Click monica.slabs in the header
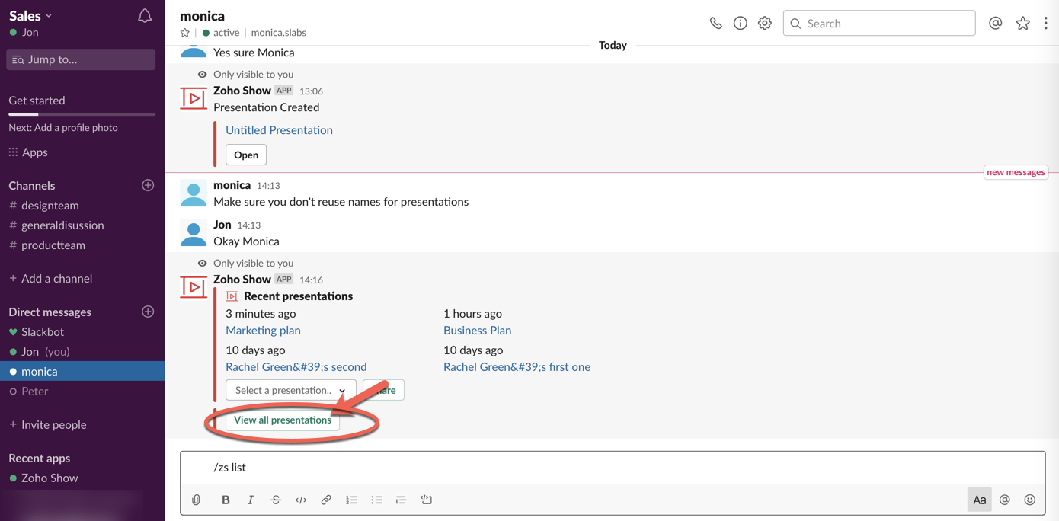This screenshot has height=521, width=1059. [279, 33]
